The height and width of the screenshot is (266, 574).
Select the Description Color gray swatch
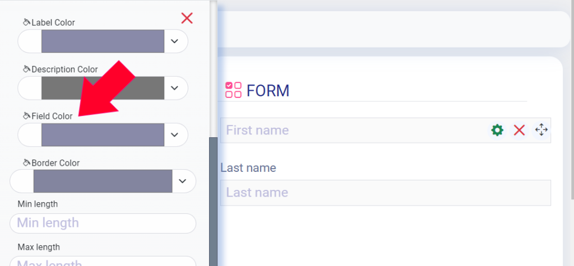coord(103,88)
